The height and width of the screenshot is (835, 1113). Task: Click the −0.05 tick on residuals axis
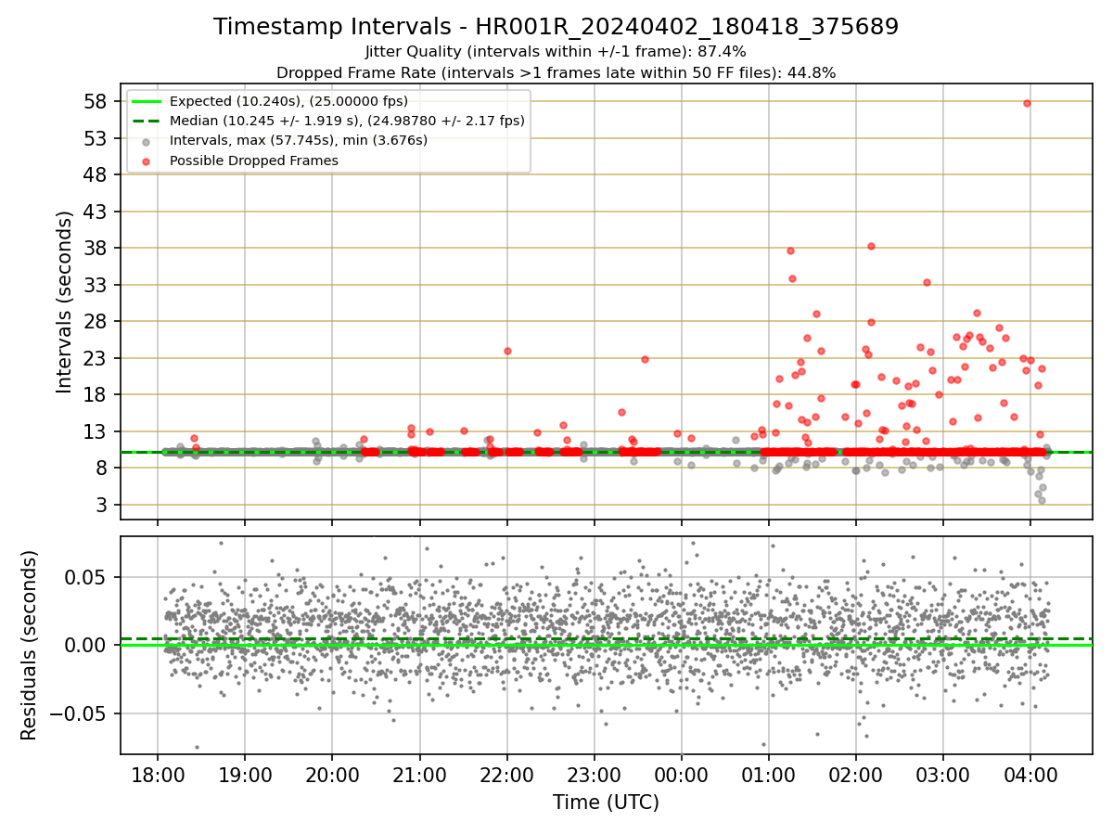click(x=79, y=713)
